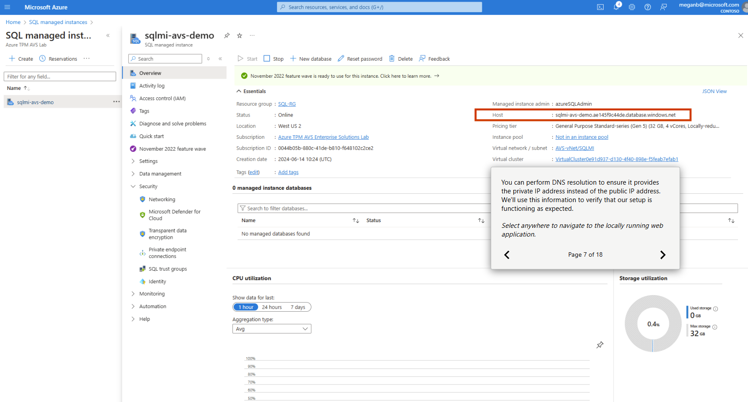
Task: Click the storage utilization donut chart
Action: [x=653, y=323]
